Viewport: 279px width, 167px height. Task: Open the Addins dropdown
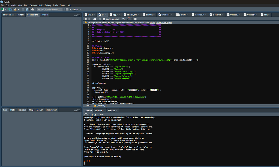pos(76,9)
